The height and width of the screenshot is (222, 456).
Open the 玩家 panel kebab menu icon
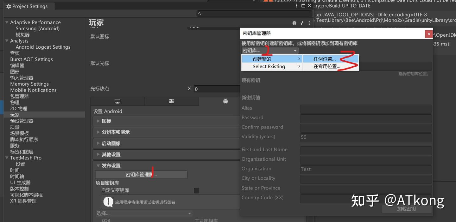click(x=309, y=23)
